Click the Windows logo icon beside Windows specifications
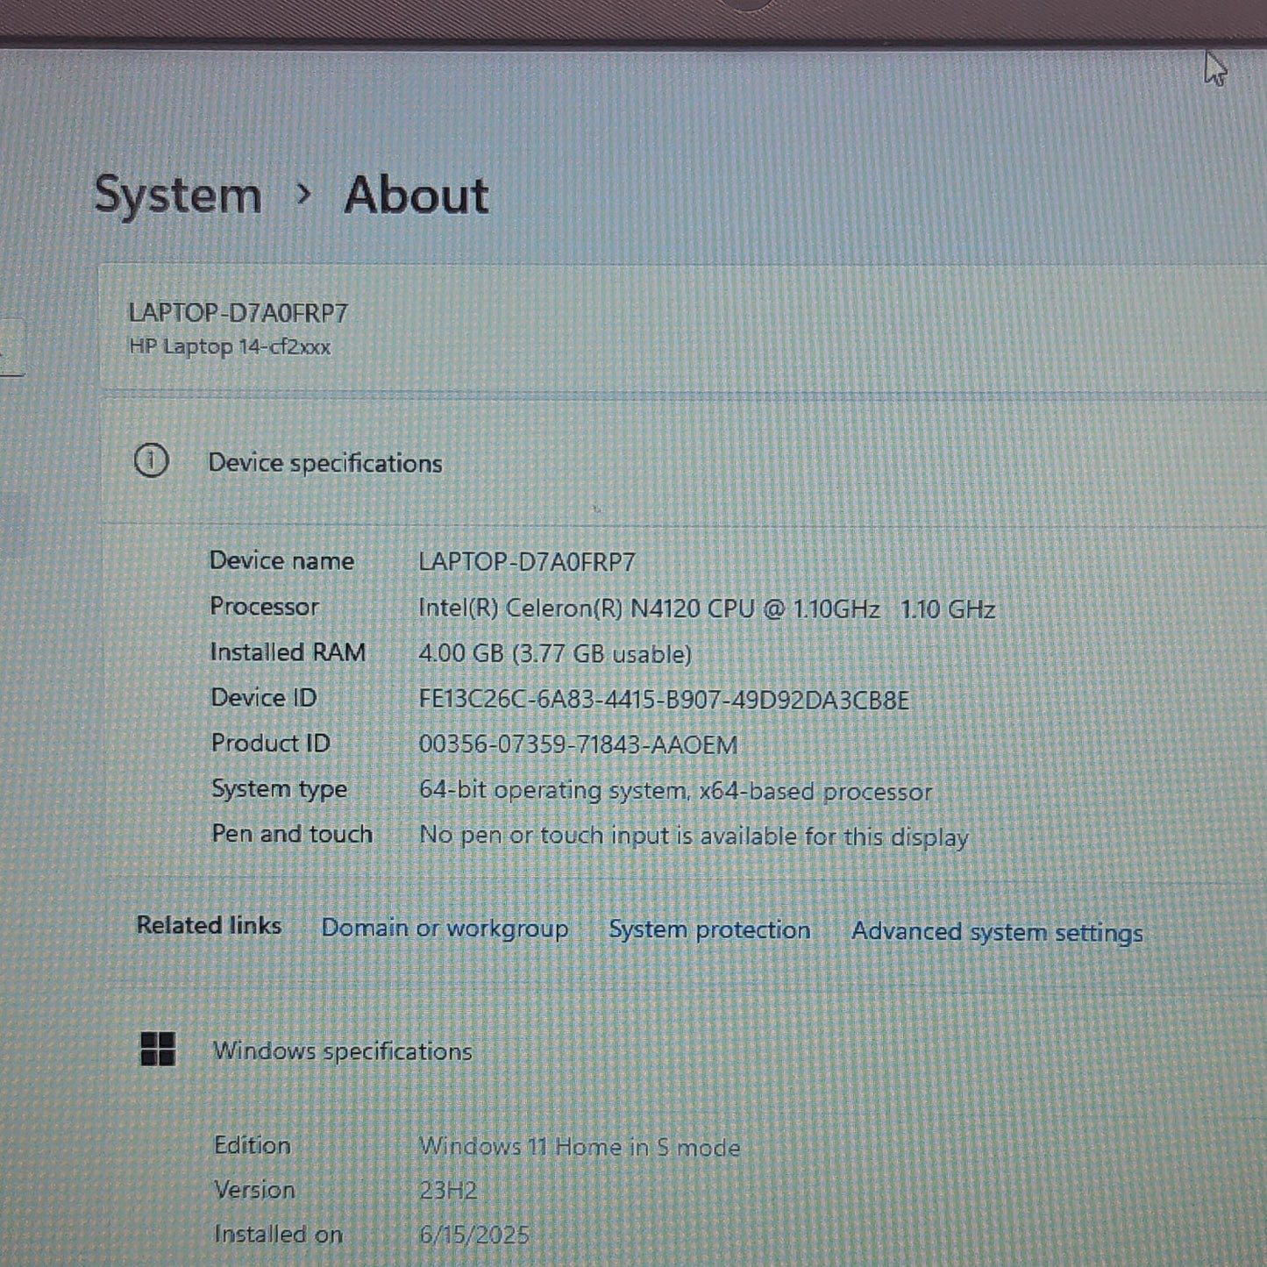 (x=158, y=1049)
